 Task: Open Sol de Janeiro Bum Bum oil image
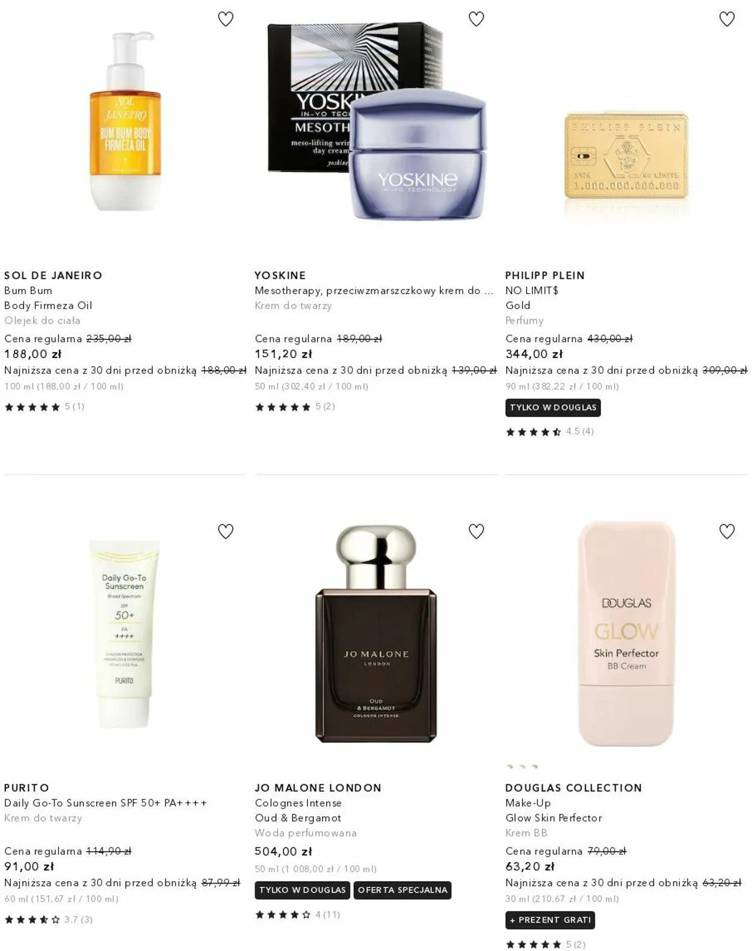pos(125,122)
